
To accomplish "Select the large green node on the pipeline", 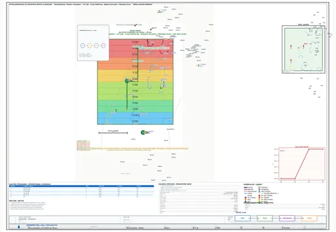I will click(127, 81).
